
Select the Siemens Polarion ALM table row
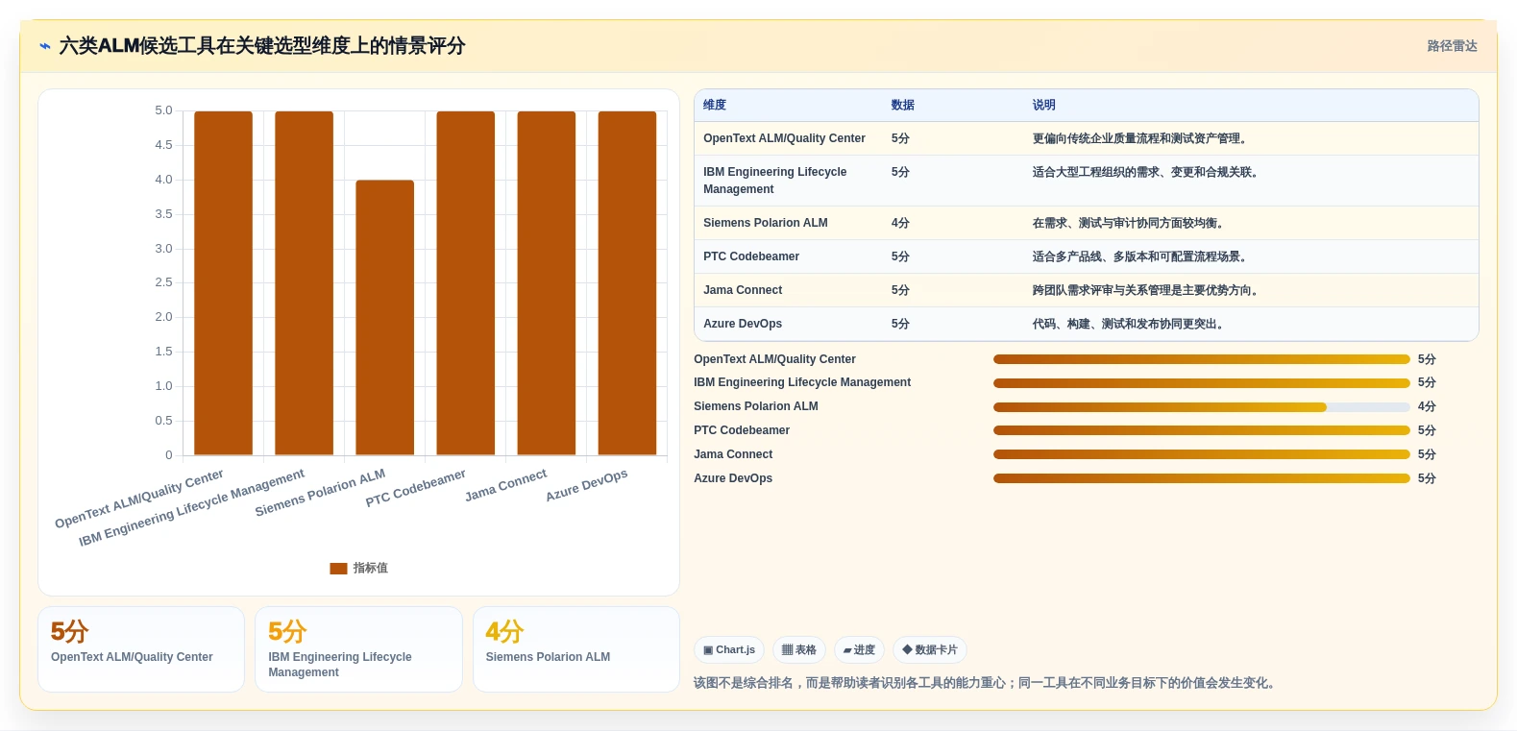[1086, 223]
